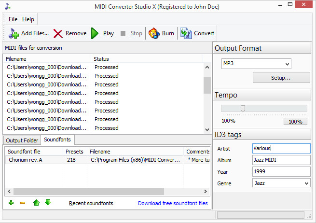
Task: Click the music note app icon in title bar
Action: (8, 6)
